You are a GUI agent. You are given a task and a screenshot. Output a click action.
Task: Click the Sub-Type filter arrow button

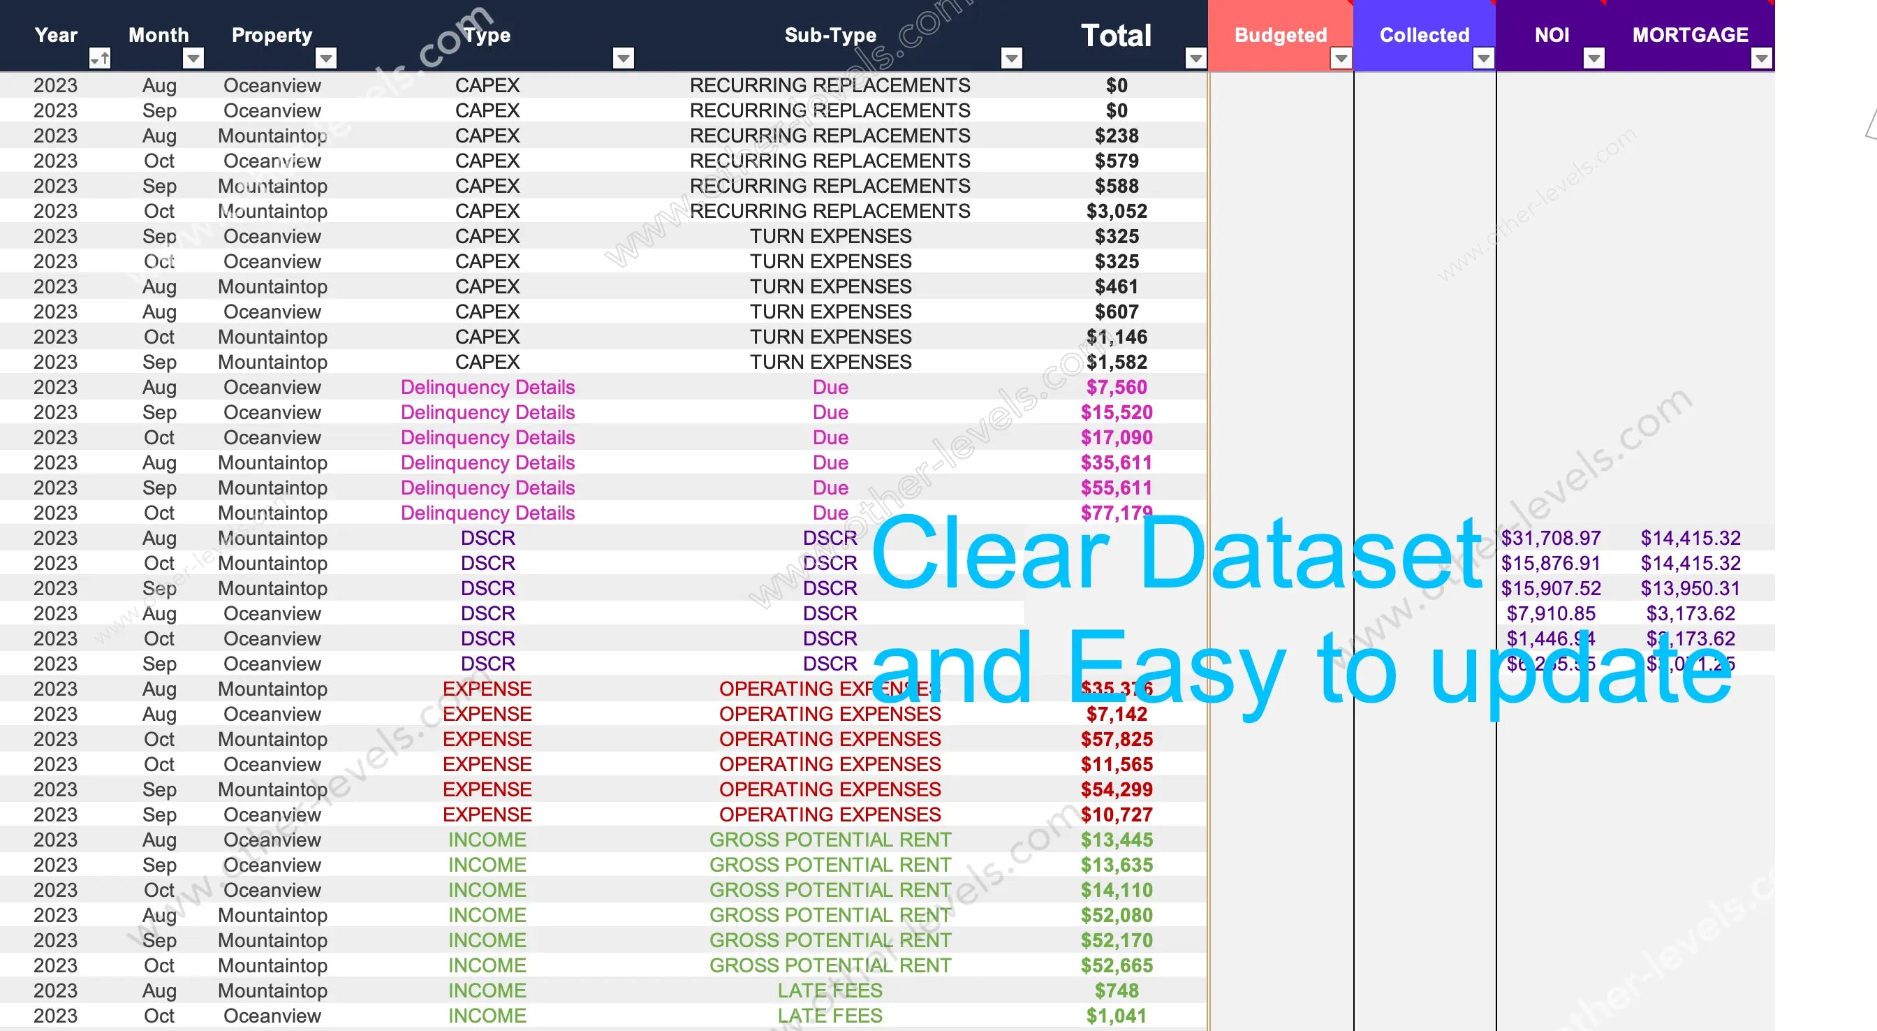coord(1011,57)
